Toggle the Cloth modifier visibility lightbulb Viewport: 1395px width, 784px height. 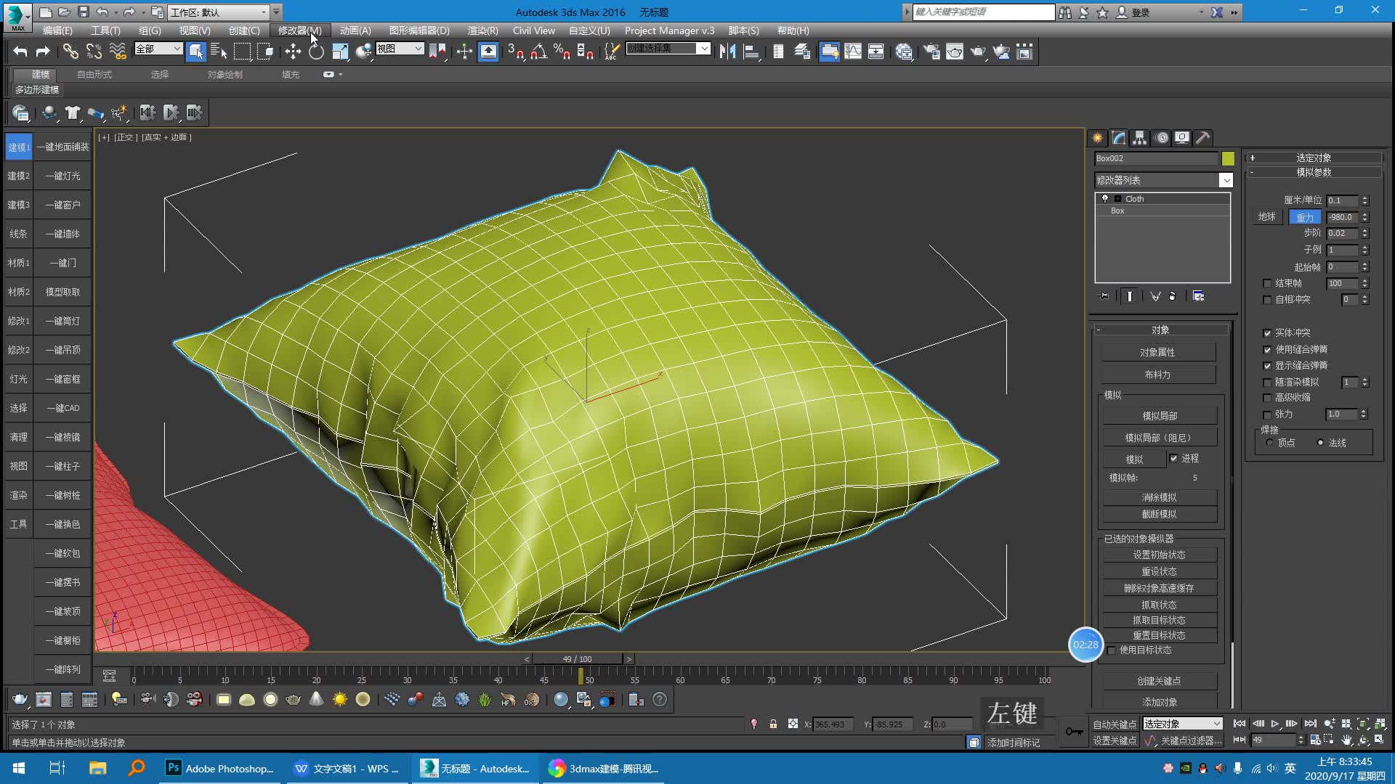1105,198
